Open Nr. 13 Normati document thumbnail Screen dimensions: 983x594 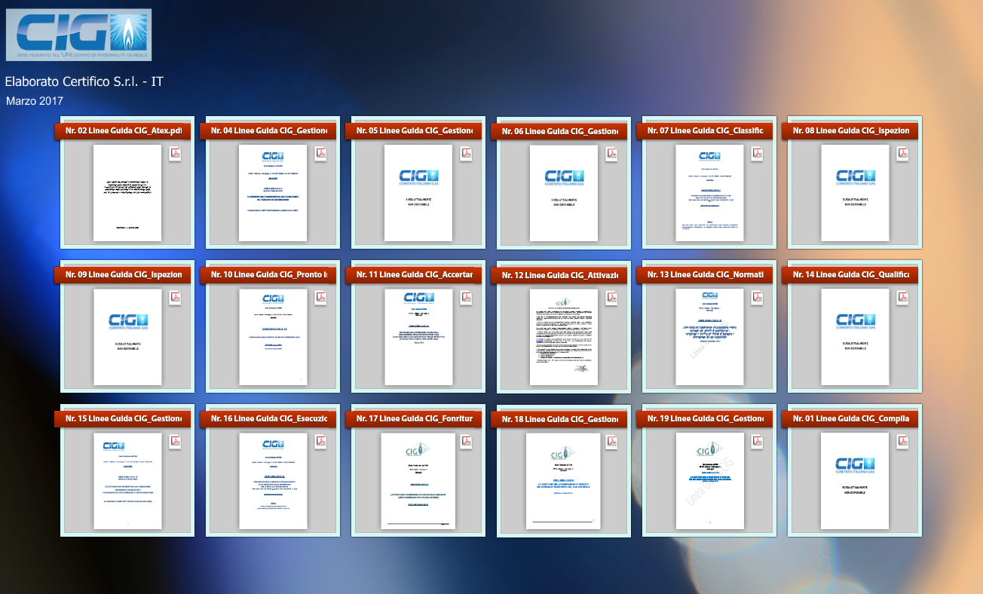pyautogui.click(x=709, y=337)
